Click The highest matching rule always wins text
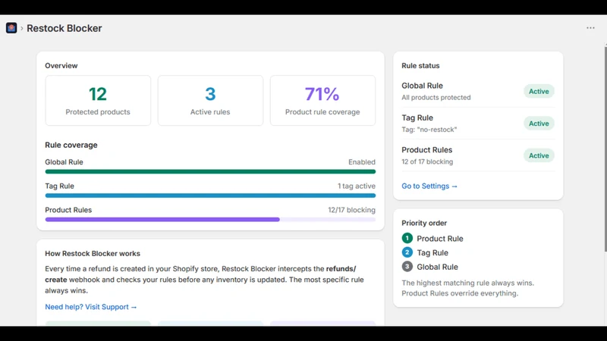This screenshot has width=607, height=341. point(467,283)
